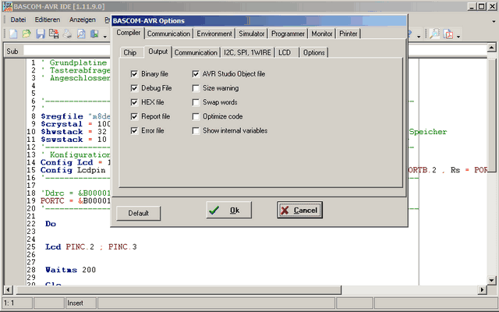Screen dimensions: 499x312
Task: Click the 'Waitms 200' code line
Action: point(70,270)
